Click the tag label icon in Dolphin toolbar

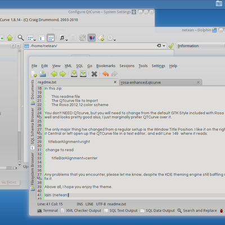coord(101,38)
